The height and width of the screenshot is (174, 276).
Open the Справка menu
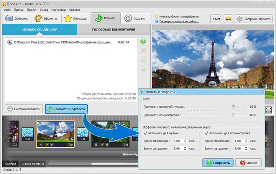75,10
